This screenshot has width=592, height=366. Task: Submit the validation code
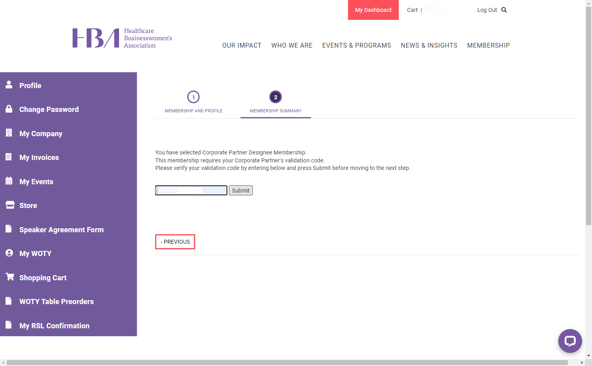tap(241, 191)
